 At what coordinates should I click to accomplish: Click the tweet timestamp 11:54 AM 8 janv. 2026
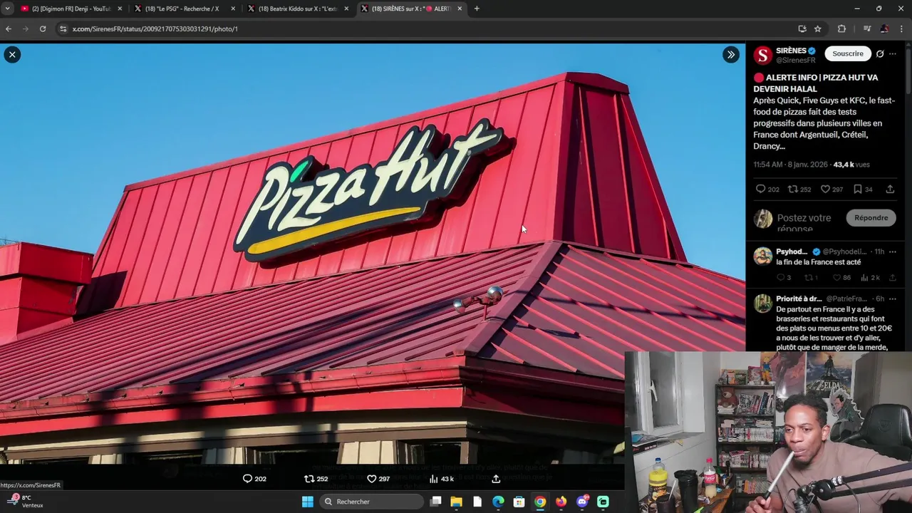(791, 165)
